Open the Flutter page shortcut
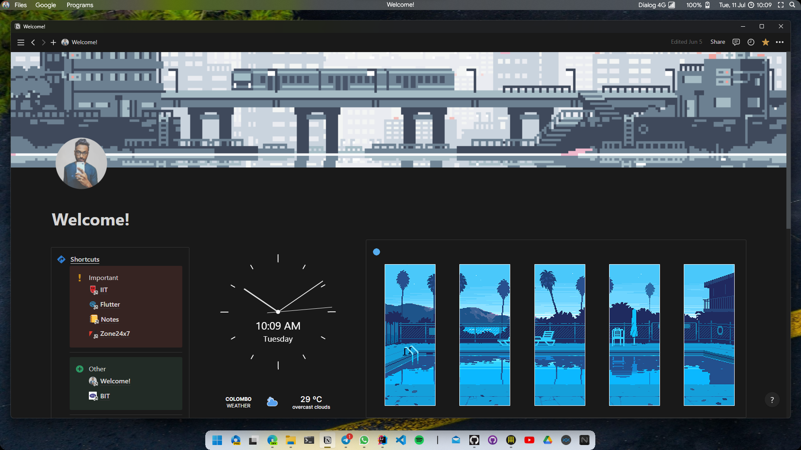801x450 pixels. click(110, 305)
